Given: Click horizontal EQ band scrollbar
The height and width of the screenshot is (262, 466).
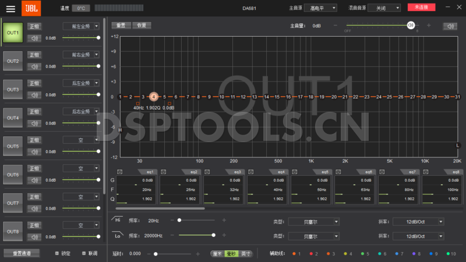Looking at the screenshot, I should pos(160,208).
